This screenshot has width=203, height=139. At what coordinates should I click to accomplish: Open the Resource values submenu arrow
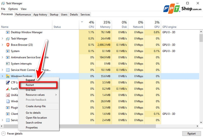(x=56, y=95)
